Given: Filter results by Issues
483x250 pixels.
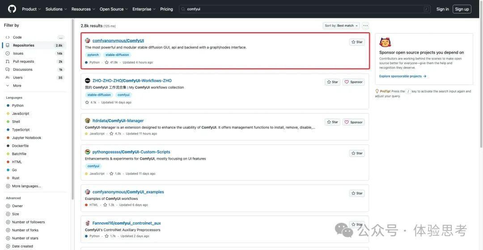Looking at the screenshot, I should (34, 53).
